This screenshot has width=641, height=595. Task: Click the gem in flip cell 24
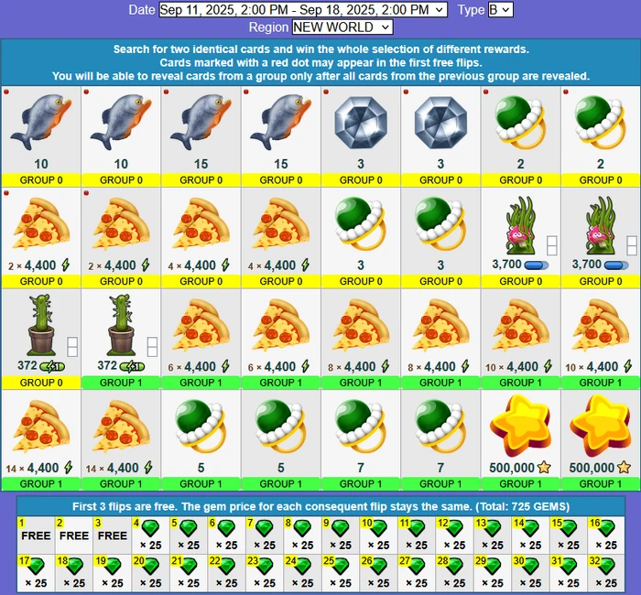[303, 567]
